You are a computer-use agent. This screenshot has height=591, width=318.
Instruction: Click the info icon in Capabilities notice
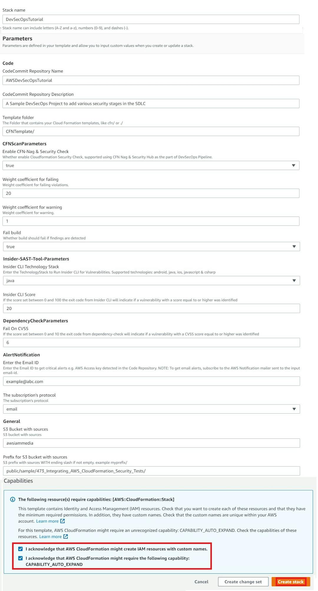pyautogui.click(x=13, y=499)
